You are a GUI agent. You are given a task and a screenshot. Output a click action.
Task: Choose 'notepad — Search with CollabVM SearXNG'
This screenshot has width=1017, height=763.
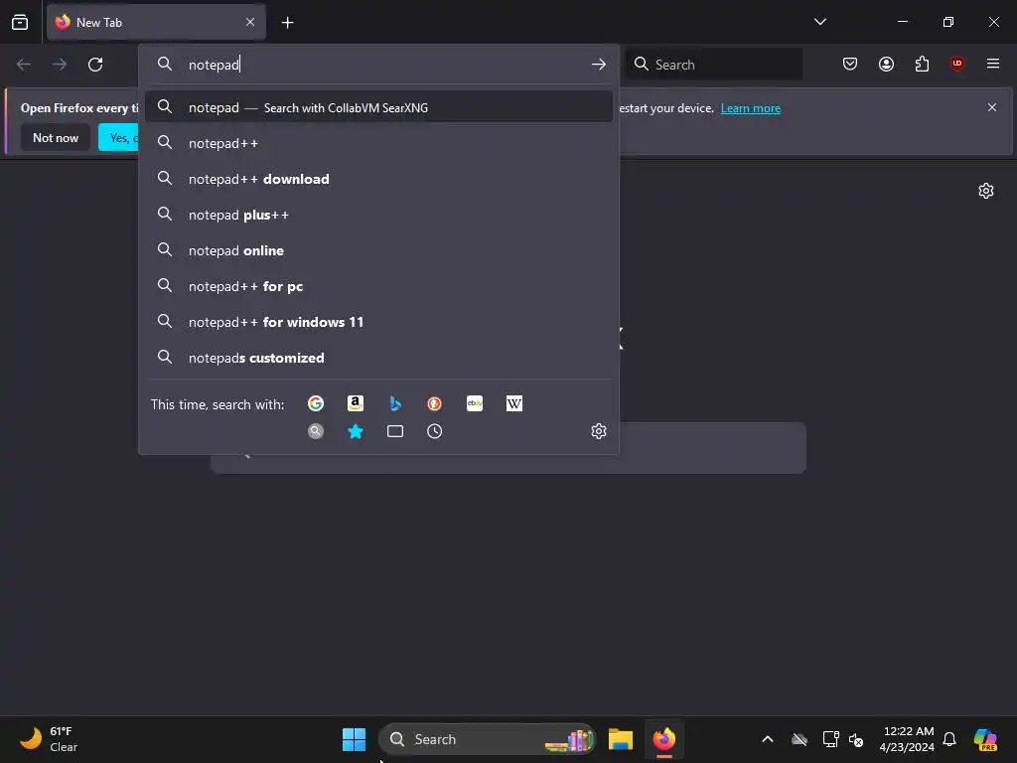coord(378,107)
